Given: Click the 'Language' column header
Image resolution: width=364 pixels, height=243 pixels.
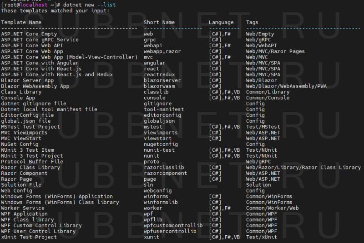Looking at the screenshot, I should point(221,22).
